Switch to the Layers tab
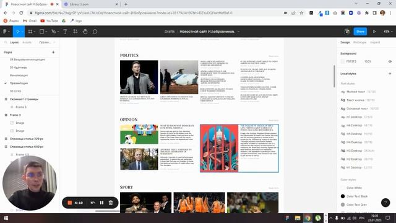 (x=14, y=43)
